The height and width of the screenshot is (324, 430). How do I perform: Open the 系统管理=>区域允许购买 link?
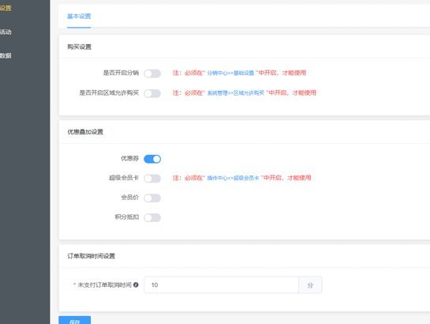point(236,93)
